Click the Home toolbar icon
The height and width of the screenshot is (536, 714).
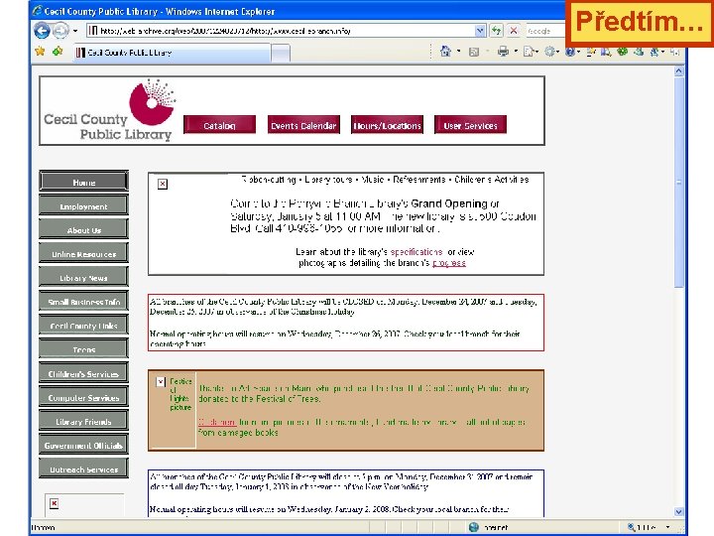point(445,52)
